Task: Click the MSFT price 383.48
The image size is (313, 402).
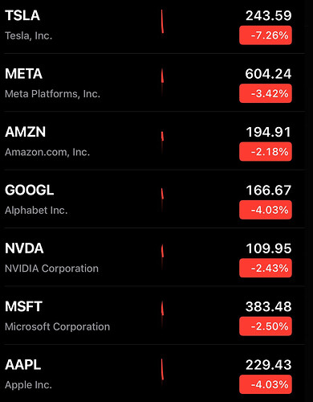Action: 268,306
